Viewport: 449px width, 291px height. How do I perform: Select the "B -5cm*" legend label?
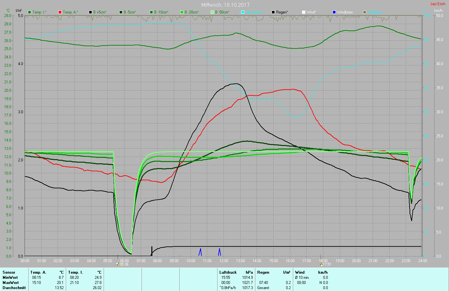tap(130, 12)
